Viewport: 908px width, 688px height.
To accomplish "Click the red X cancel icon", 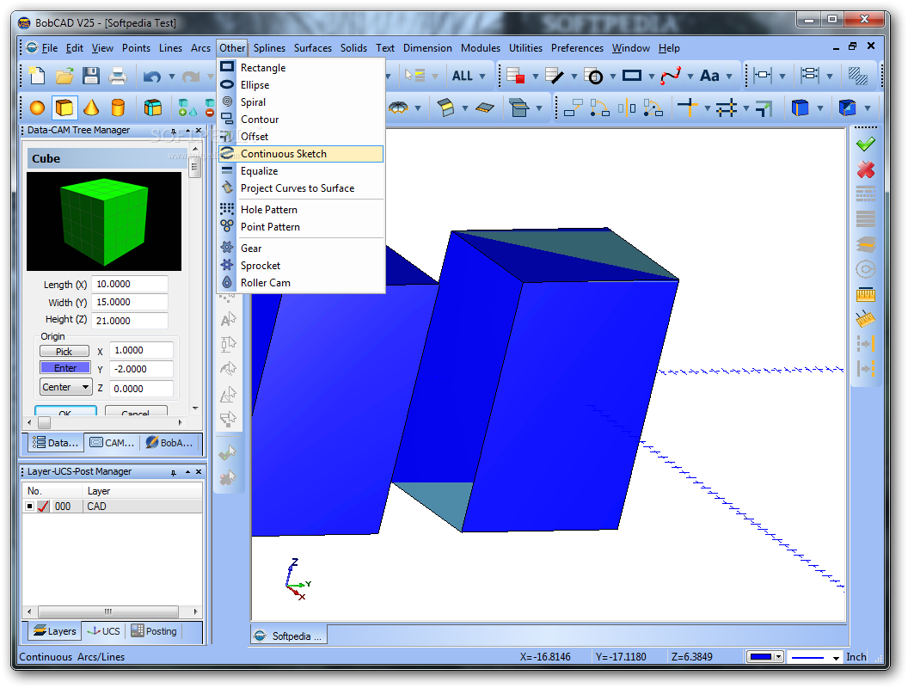I will [x=866, y=169].
